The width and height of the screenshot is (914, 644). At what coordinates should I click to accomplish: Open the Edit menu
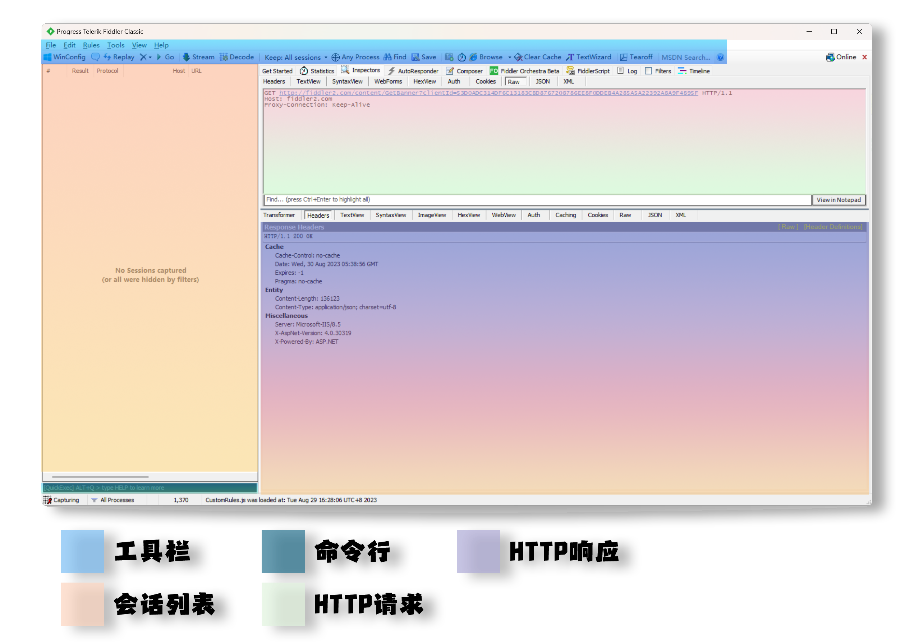coord(69,45)
